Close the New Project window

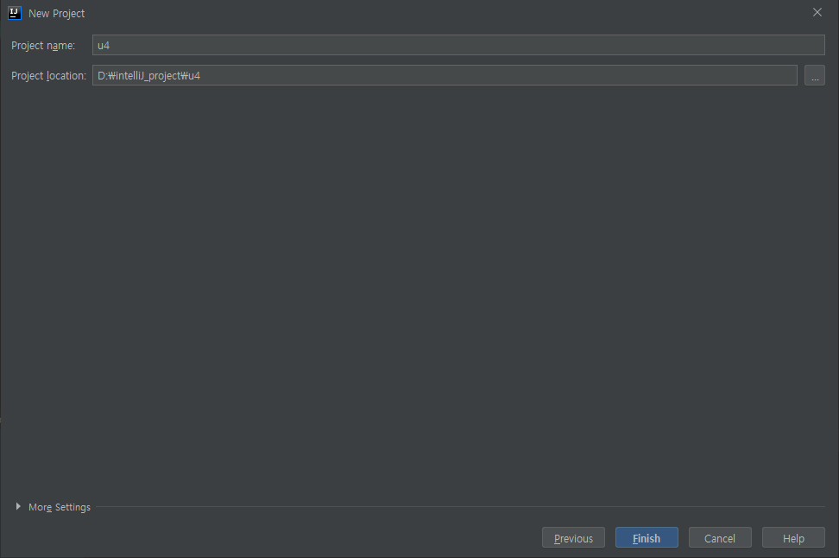pyautogui.click(x=817, y=12)
